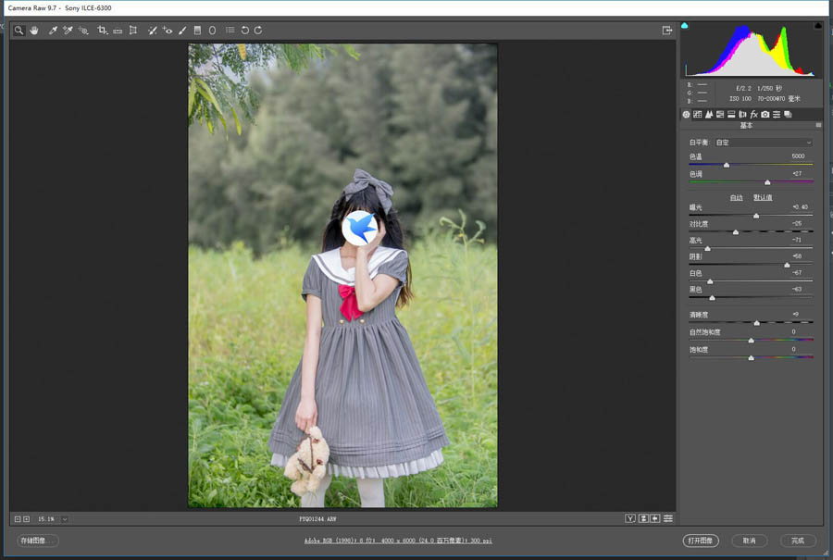This screenshot has width=833, height=560.
Task: Click the 自动 auto adjustment link
Action: 736,196
